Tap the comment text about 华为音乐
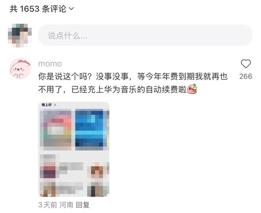The width and height of the screenshot is (261, 213). coord(133,83)
